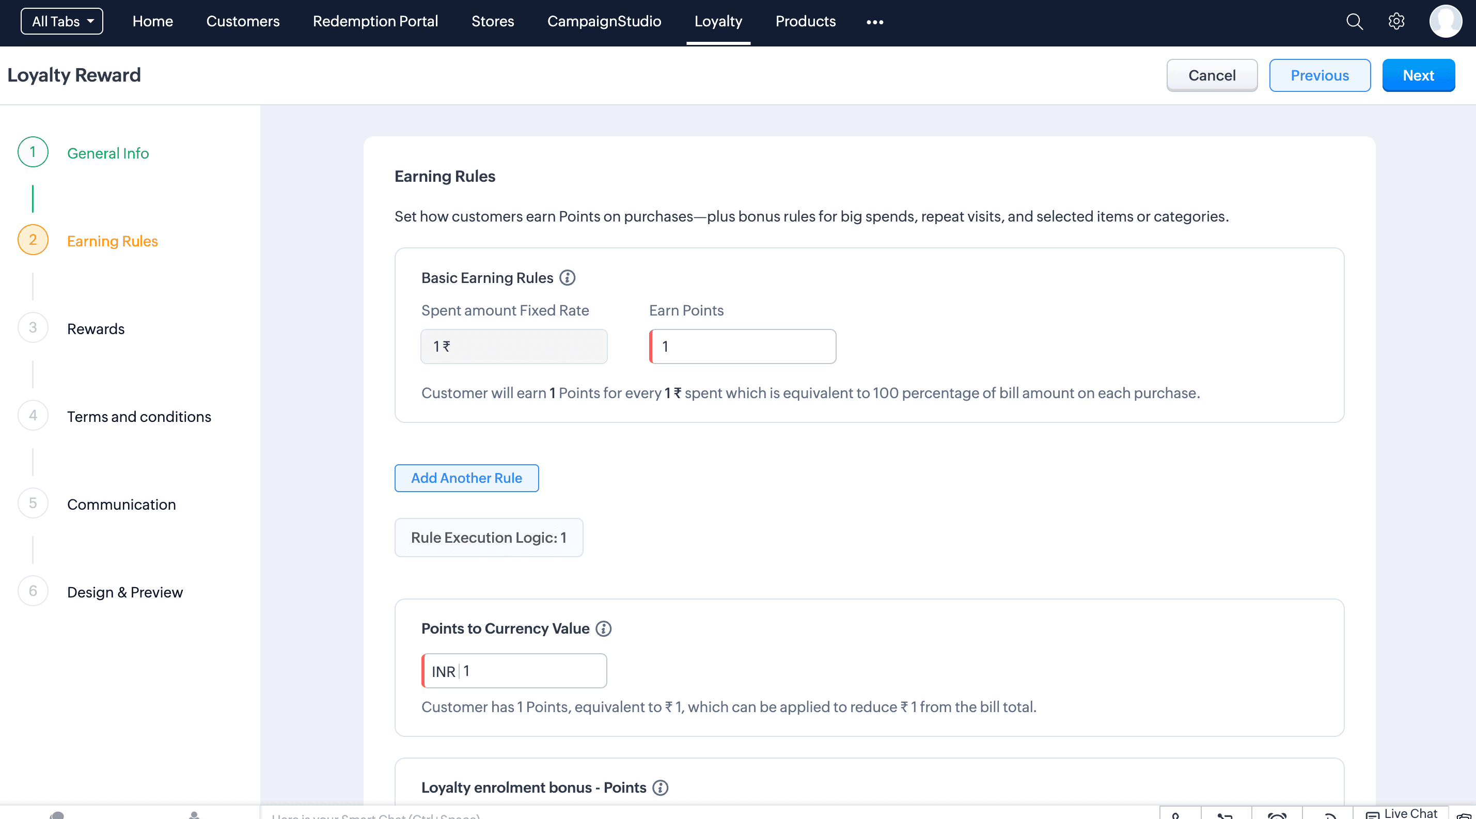Click 'Loyalty enrolment bonus - Points' heading
The width and height of the screenshot is (1476, 819).
click(x=533, y=787)
